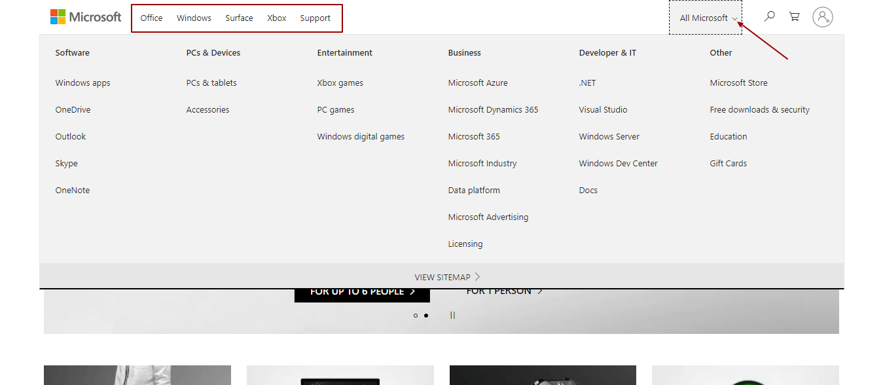Select the second carousel slide dot
The image size is (883, 385).
click(426, 316)
